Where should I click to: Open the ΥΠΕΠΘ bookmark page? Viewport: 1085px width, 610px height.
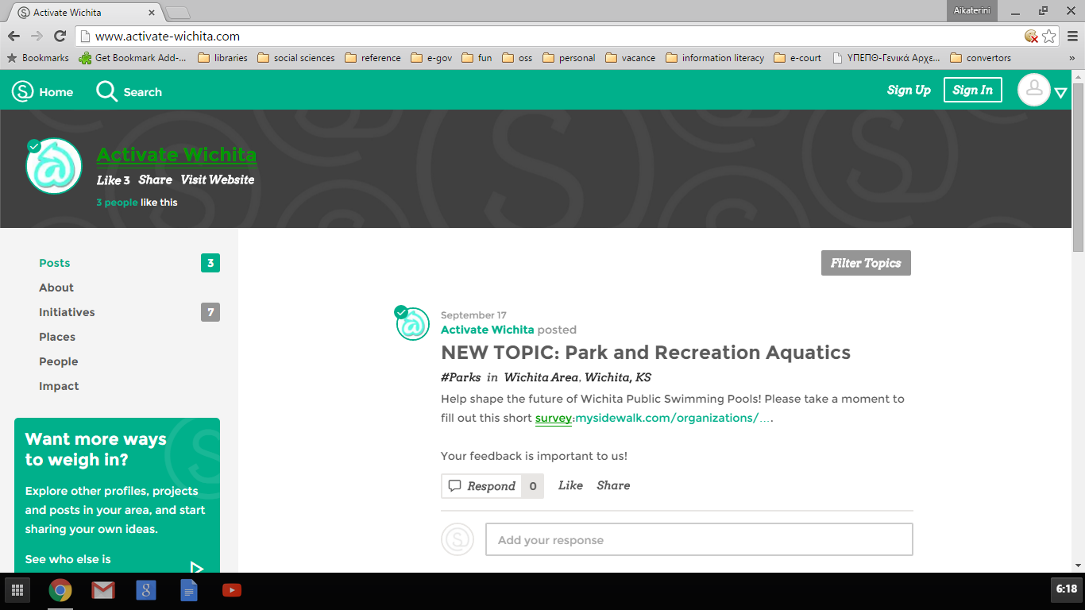point(886,58)
